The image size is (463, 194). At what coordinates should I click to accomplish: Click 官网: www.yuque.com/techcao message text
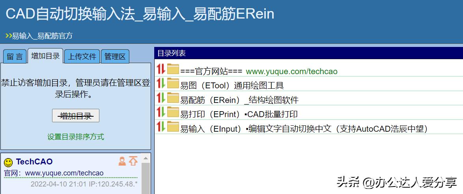(x=54, y=173)
